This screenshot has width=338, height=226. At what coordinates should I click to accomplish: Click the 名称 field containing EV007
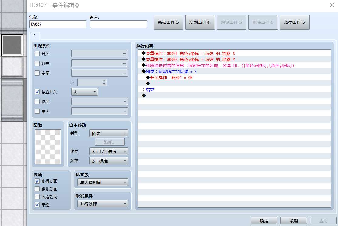coord(58,24)
